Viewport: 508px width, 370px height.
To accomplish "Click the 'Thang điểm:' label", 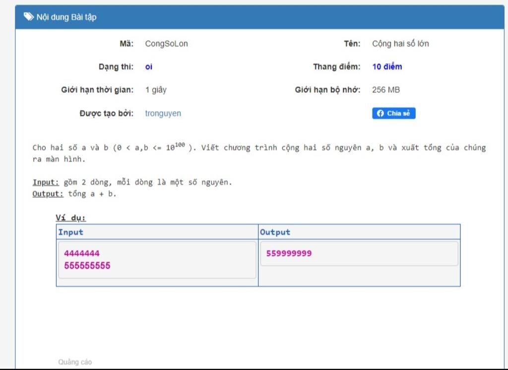I will (337, 67).
